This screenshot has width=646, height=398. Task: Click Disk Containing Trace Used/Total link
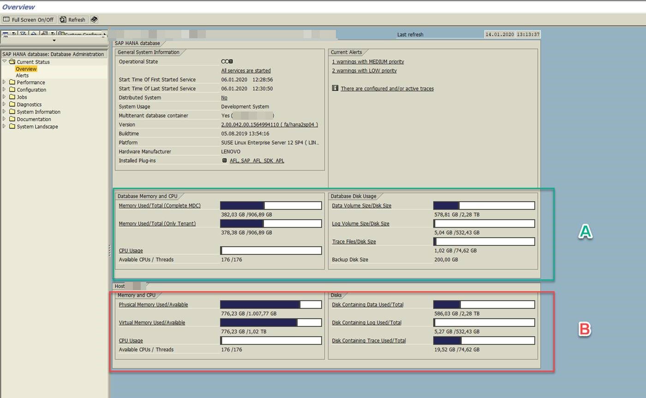(369, 340)
